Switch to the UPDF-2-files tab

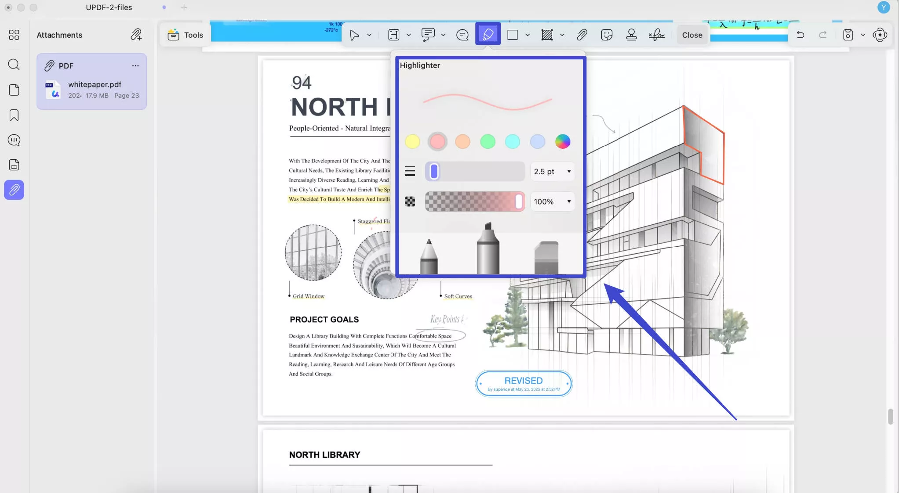[109, 7]
